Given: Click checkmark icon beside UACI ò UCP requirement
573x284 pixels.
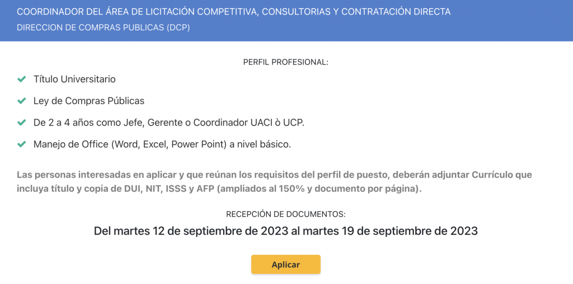Looking at the screenshot, I should [x=22, y=123].
